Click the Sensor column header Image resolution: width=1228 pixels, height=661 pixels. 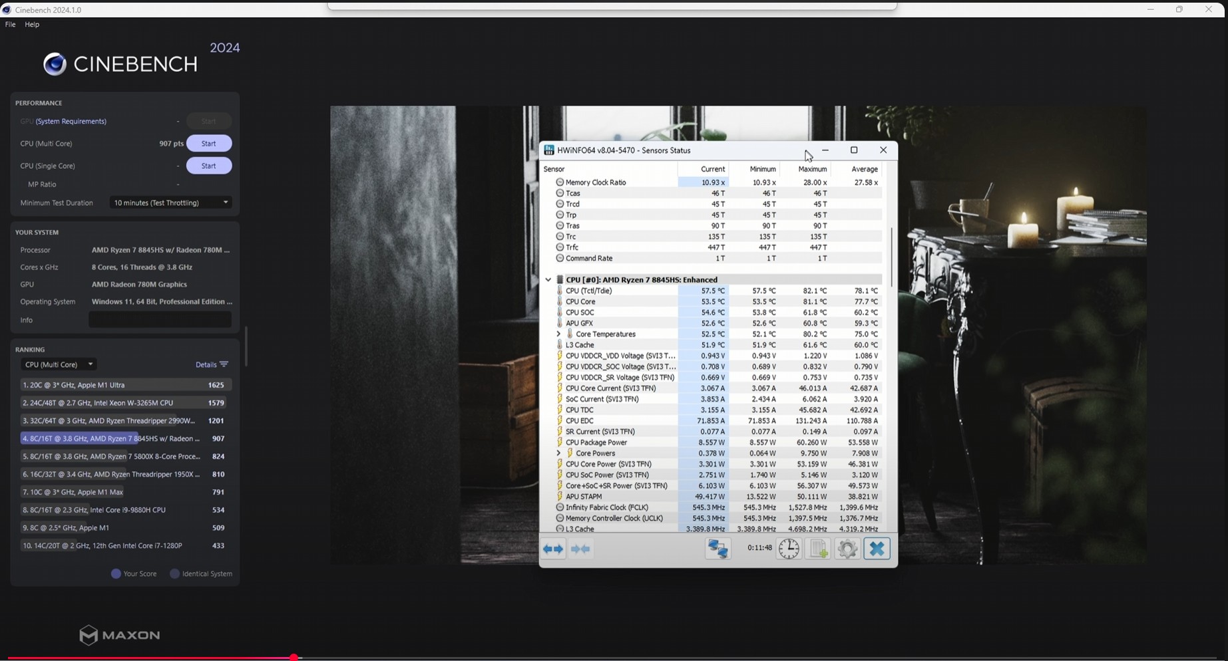pos(610,169)
